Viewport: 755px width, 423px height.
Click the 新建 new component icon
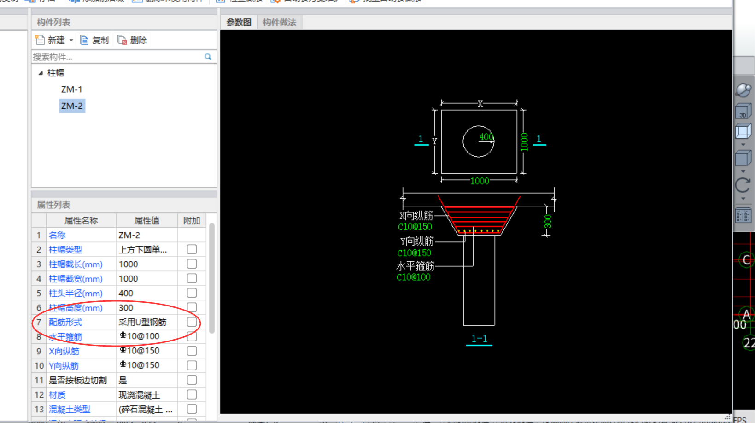point(40,40)
